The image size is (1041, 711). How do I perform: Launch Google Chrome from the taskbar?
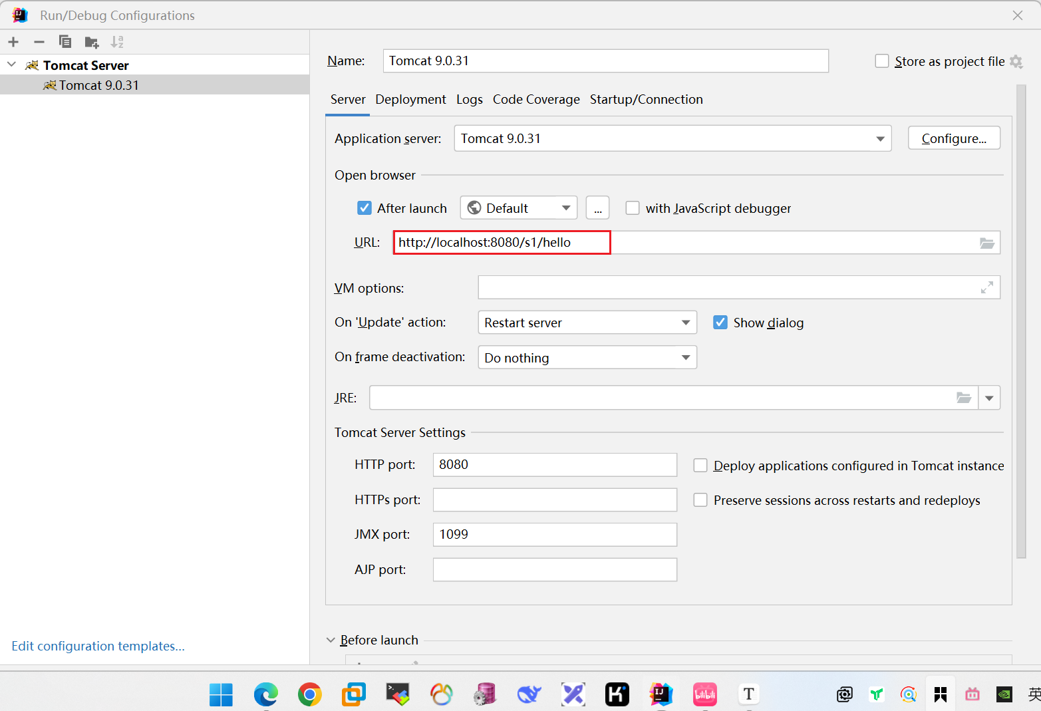click(x=310, y=694)
